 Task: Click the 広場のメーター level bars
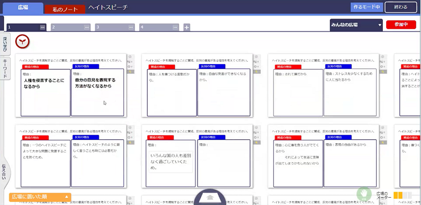coord(402,195)
